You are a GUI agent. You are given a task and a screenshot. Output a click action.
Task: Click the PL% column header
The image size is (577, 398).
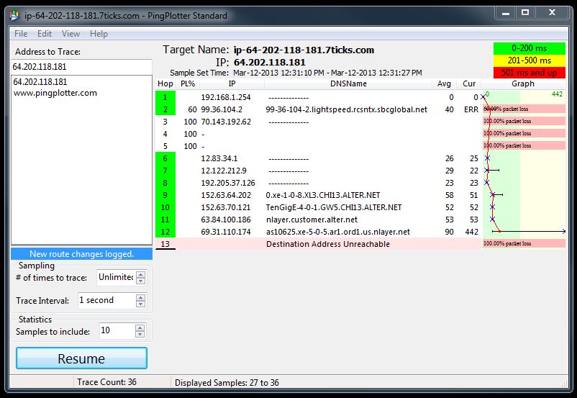coord(188,83)
